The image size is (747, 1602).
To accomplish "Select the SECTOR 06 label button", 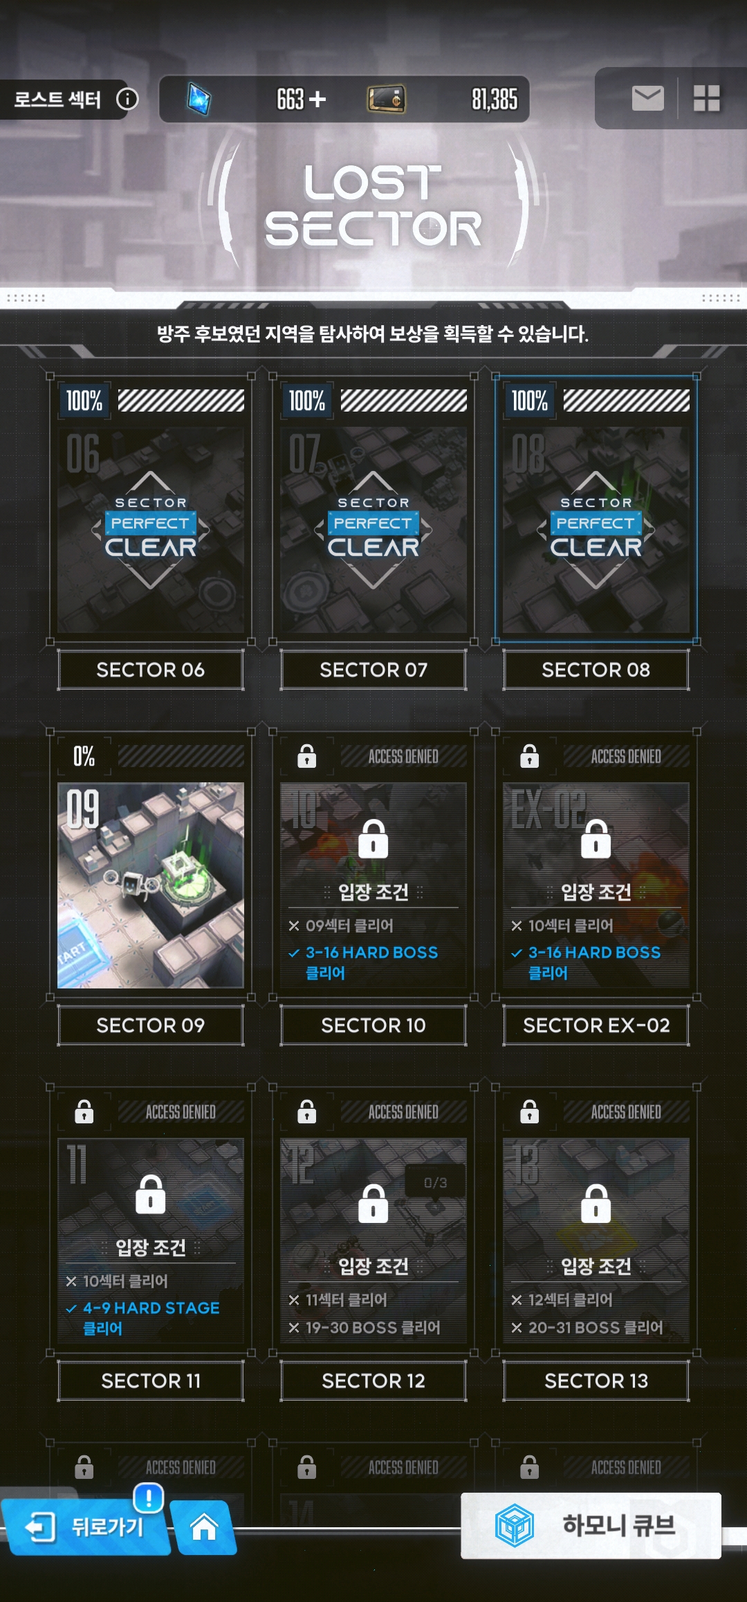I will pos(151,670).
